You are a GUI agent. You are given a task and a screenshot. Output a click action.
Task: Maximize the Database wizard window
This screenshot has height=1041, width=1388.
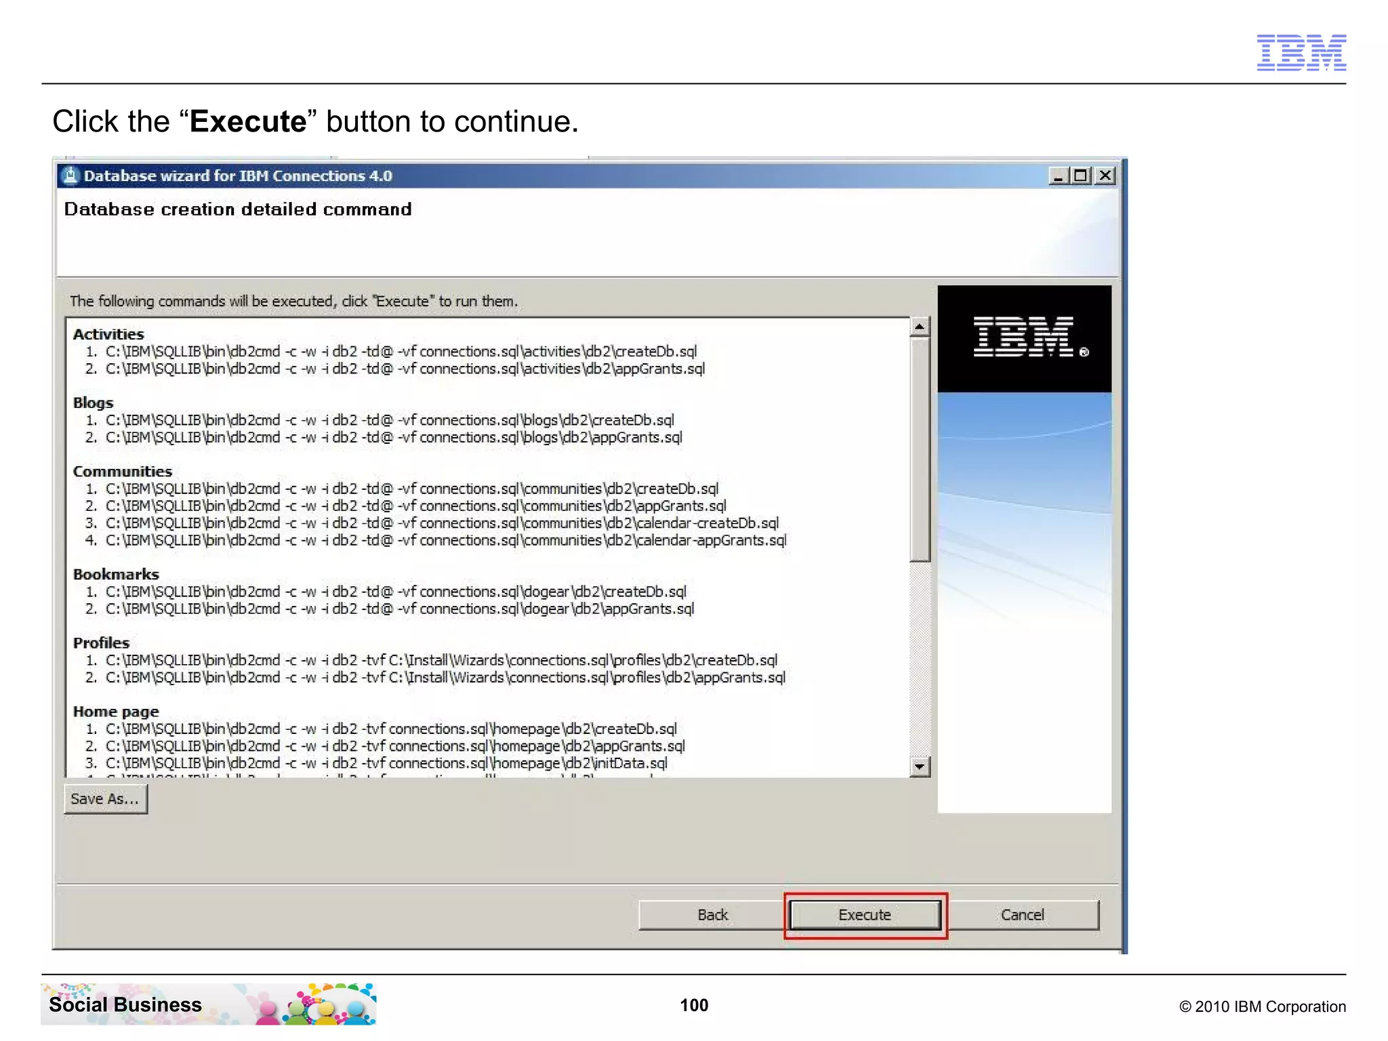1081,176
